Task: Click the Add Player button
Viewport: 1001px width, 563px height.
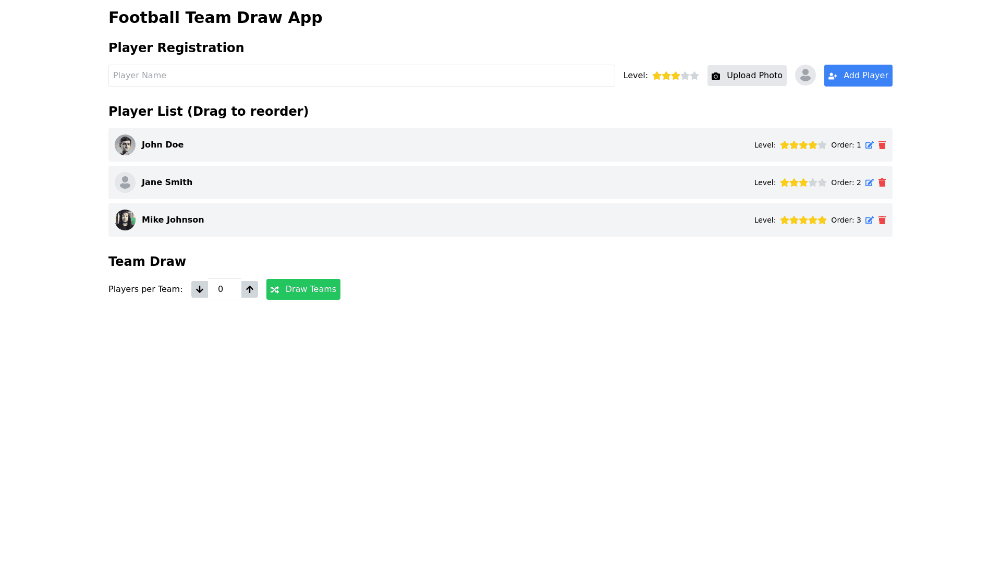Action: pyautogui.click(x=858, y=76)
